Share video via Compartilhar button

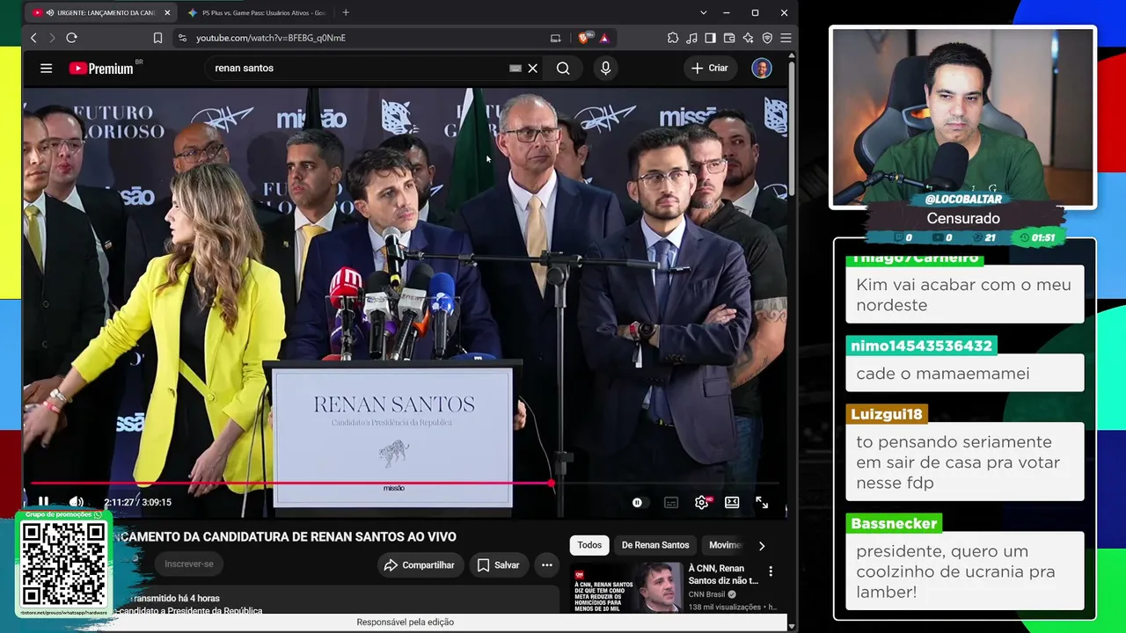tap(420, 565)
